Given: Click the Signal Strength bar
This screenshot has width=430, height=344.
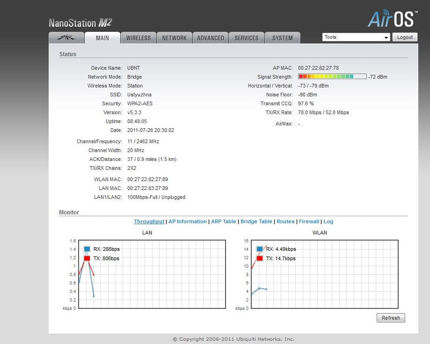Looking at the screenshot, I should click(x=332, y=77).
